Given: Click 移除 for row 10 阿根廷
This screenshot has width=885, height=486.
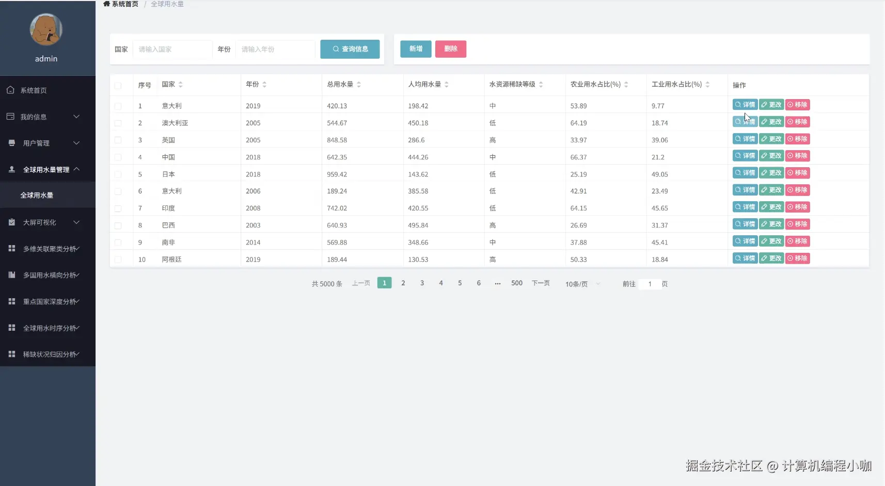Looking at the screenshot, I should [x=798, y=258].
